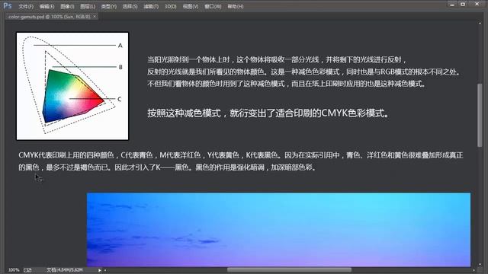Close the Photoshop window

477,4
